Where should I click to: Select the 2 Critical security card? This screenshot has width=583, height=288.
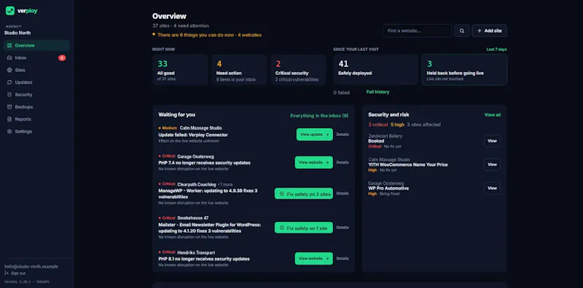click(x=298, y=70)
